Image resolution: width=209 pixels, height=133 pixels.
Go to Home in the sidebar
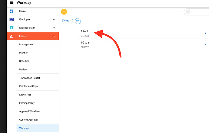[x=22, y=11]
